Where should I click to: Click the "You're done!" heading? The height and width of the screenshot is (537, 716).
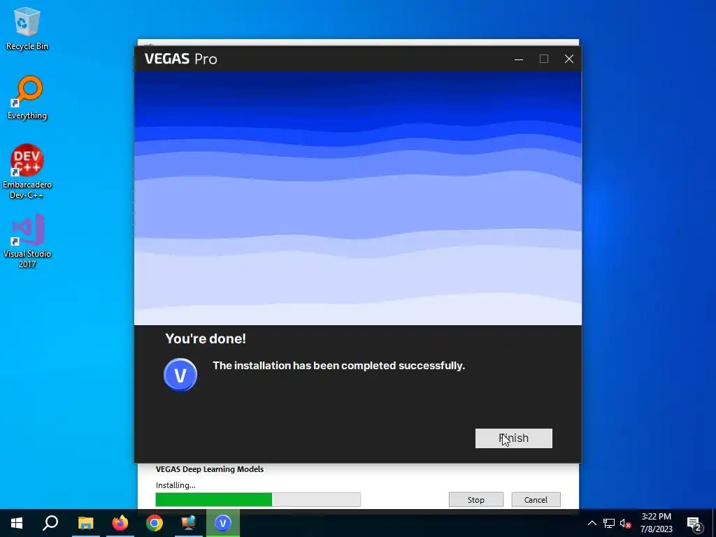206,339
